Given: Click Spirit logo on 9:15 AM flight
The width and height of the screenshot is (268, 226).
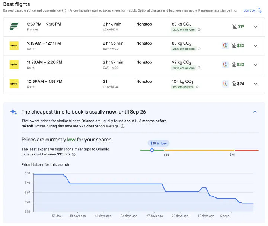Looking at the screenshot, I should (x=14, y=46).
